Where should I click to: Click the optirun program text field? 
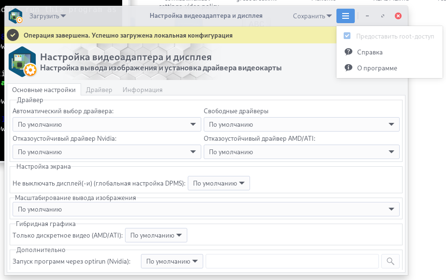tap(292, 261)
